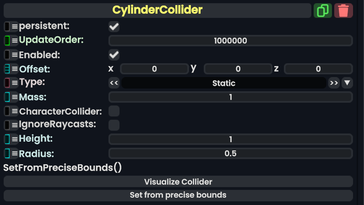The image size is (364, 205).
Task: Open the Type dropdown arrow
Action: [347, 83]
